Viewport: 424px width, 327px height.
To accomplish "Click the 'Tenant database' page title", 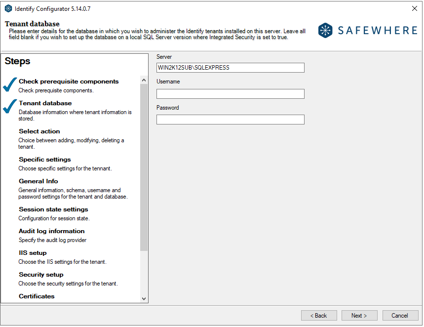I will pyautogui.click(x=32, y=24).
